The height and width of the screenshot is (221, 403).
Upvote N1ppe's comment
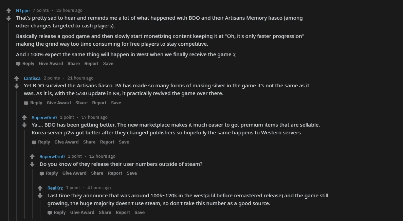(9, 11)
